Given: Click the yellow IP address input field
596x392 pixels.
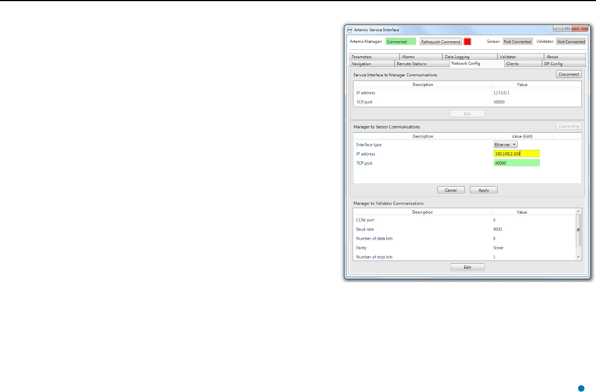Looking at the screenshot, I should coord(517,154).
